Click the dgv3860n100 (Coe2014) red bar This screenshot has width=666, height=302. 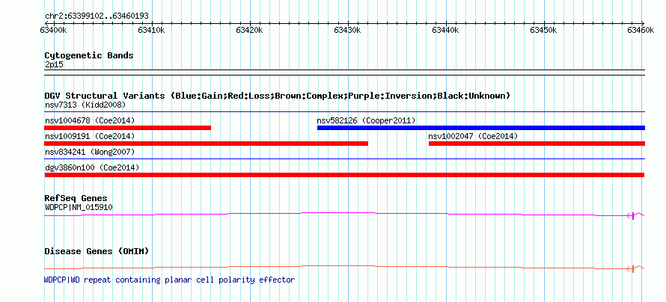344,175
